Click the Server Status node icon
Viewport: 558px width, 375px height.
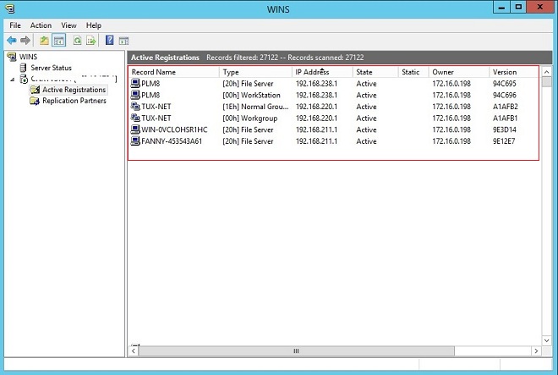pos(23,68)
